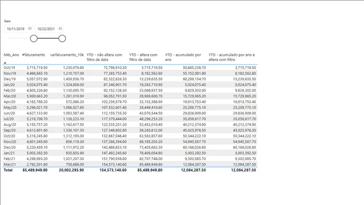Click YTD acumulado value 60,209,154.70
364x205 pixels.
point(195,79)
